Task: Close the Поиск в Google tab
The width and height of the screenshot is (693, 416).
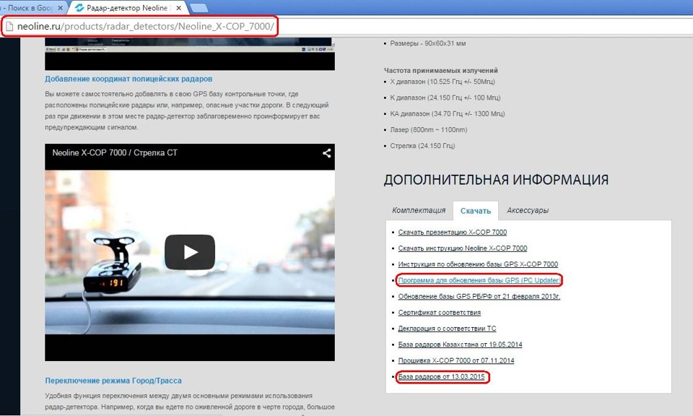Action: point(61,8)
